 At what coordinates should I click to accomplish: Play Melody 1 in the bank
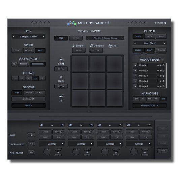pyautogui.click(x=135, y=65)
